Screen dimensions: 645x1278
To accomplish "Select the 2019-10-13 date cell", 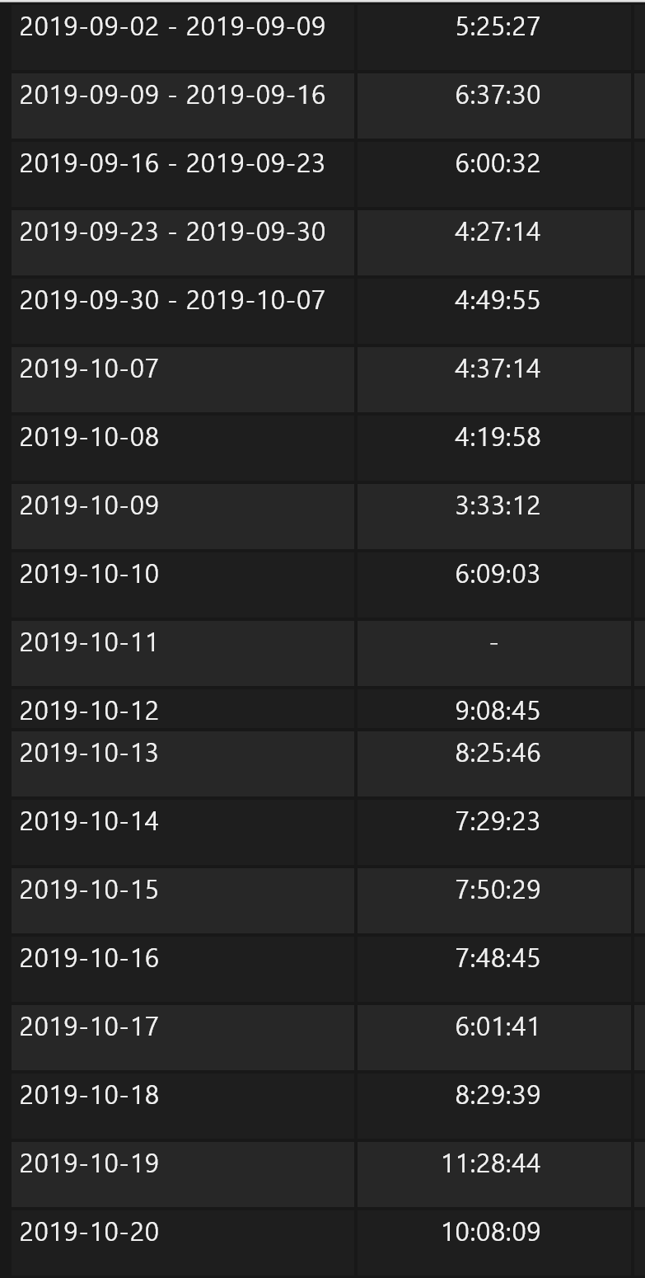I will 89,753.
